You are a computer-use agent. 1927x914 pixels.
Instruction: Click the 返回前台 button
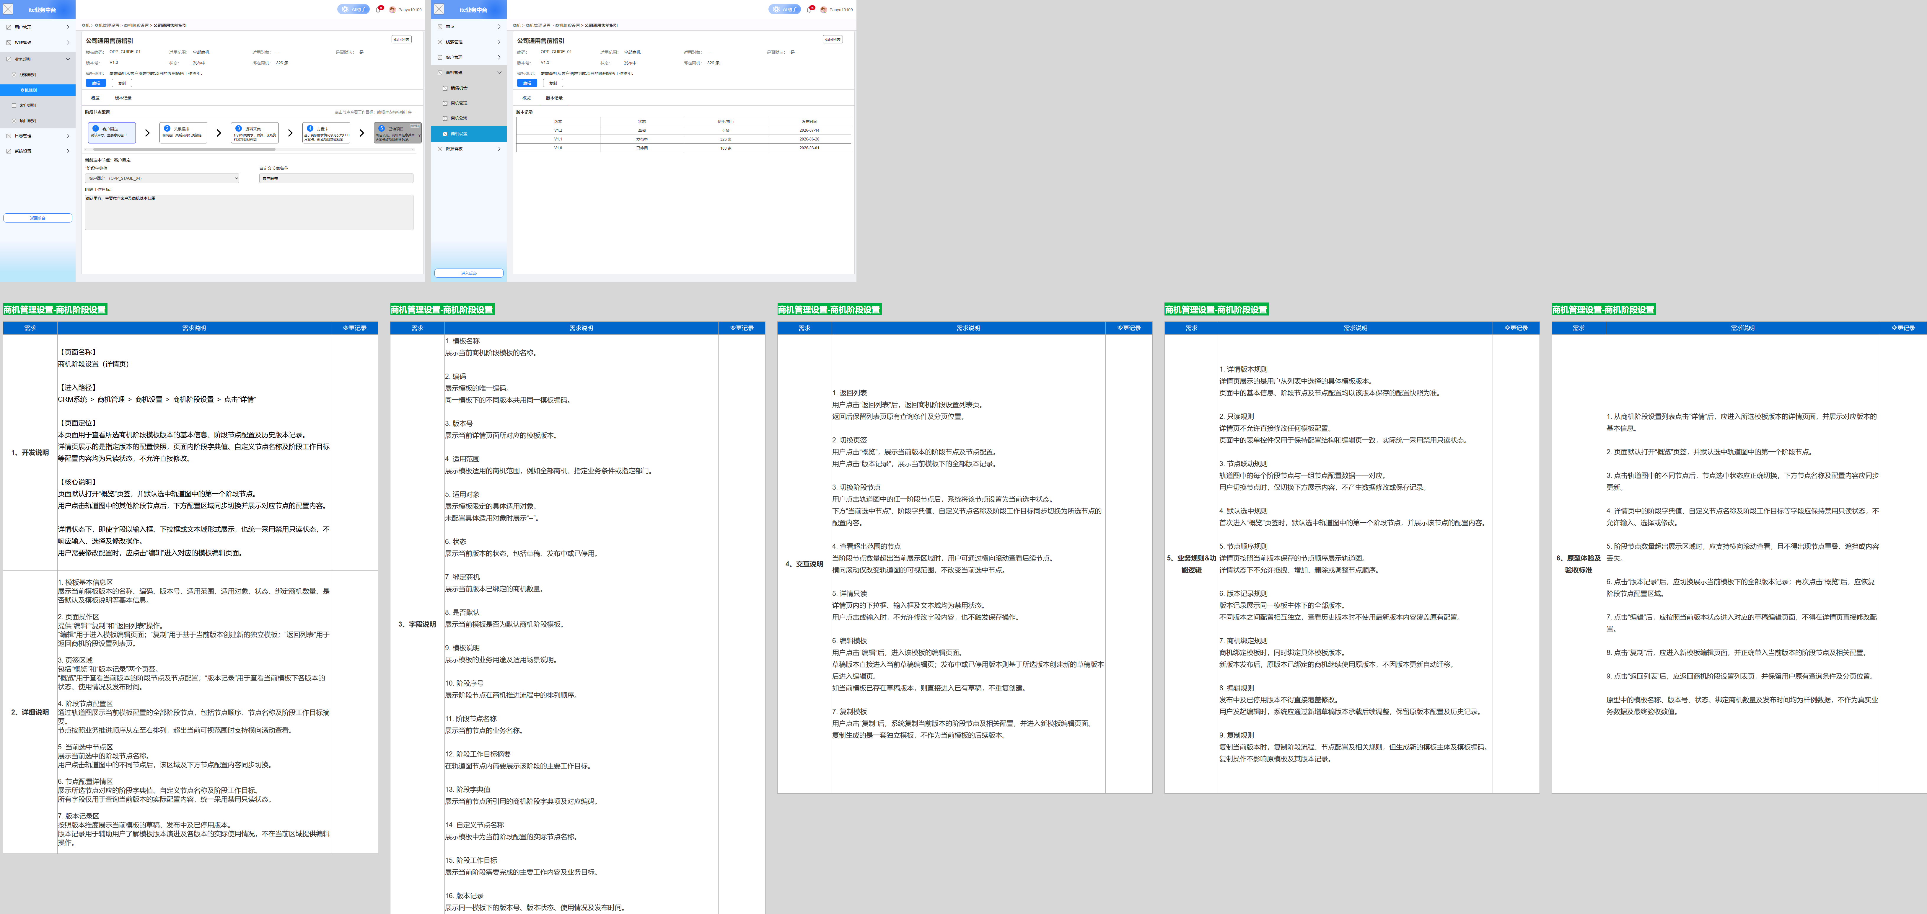[38, 218]
